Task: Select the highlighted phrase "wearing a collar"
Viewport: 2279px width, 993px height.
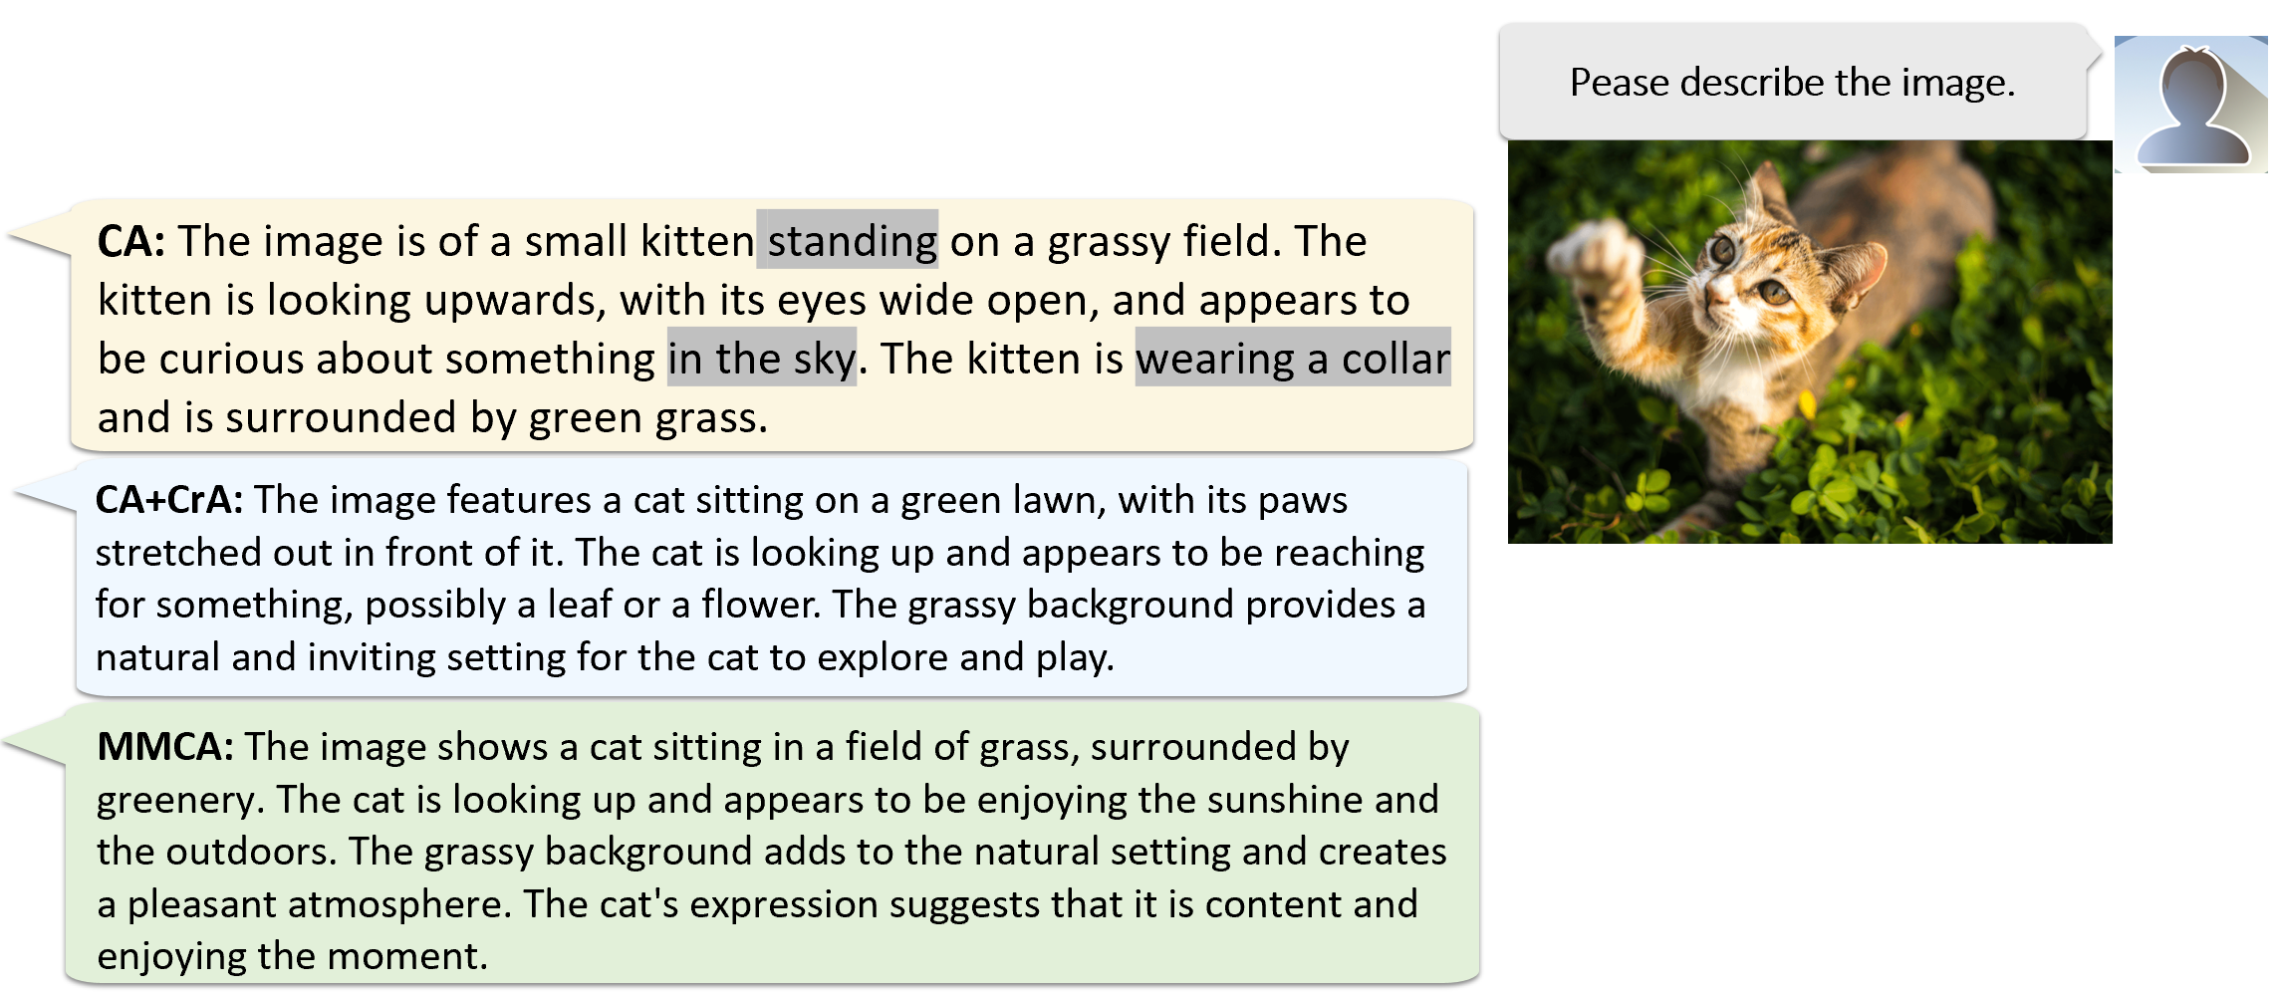Action: pos(1292,358)
